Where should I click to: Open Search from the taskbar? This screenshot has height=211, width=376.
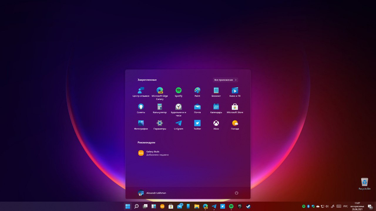pos(137,206)
